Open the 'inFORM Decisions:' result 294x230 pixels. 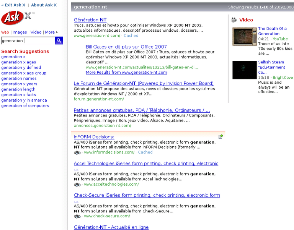point(94,137)
